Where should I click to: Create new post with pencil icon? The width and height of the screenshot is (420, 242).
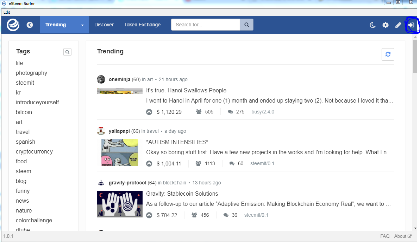pos(398,25)
